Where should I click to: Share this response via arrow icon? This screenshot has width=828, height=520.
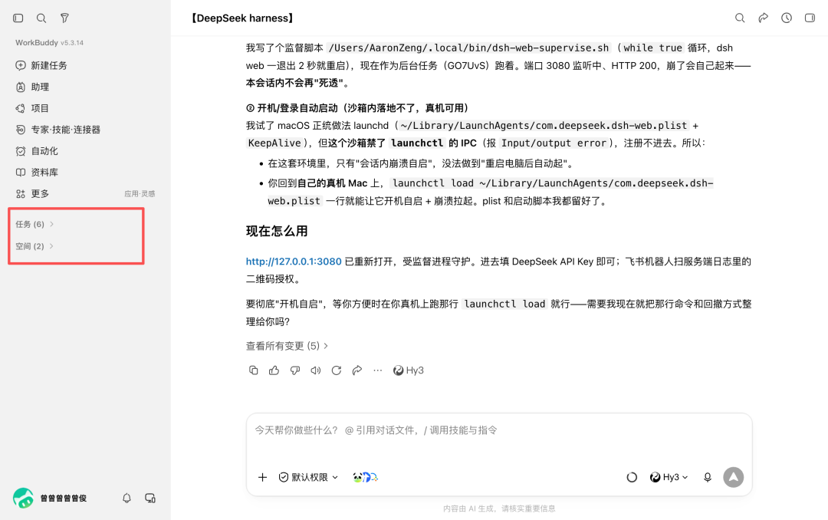(357, 370)
